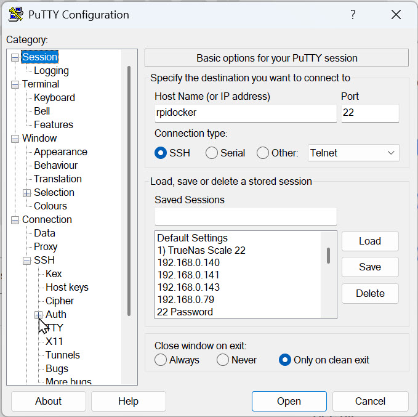Image resolution: width=418 pixels, height=417 pixels.
Task: Click the Save session button
Action: [370, 267]
